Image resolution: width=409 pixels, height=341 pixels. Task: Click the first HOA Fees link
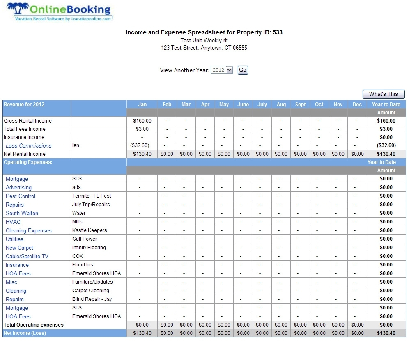pyautogui.click(x=18, y=273)
